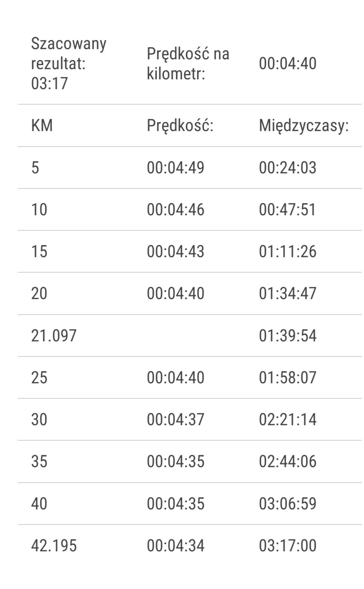The width and height of the screenshot is (364, 589).
Task: Tap the 01:58:07 split at 25 km
Action: click(x=287, y=378)
